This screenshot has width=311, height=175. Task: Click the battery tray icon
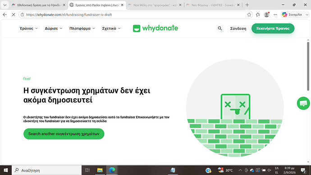264,170
